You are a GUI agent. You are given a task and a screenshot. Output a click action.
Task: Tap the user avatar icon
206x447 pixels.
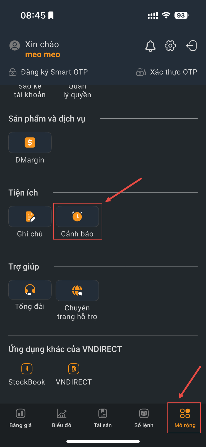[x=15, y=46]
